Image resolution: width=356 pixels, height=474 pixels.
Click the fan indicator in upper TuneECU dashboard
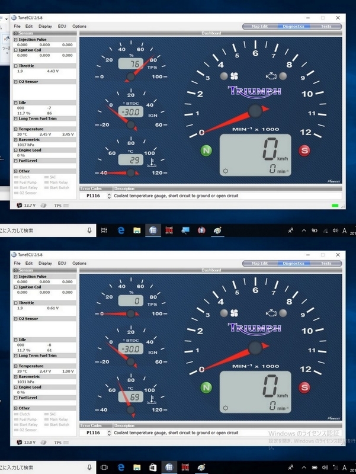(x=234, y=76)
